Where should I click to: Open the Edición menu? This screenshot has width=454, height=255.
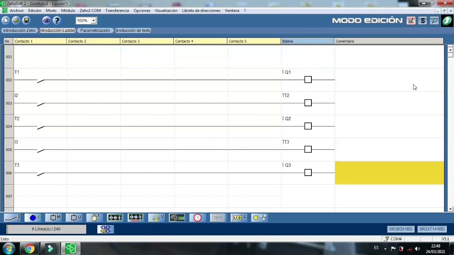tap(35, 11)
